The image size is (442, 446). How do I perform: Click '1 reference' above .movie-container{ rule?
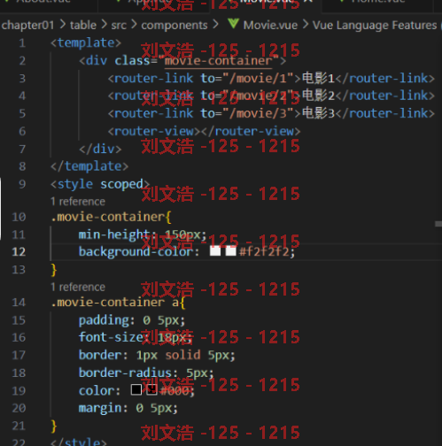click(78, 202)
